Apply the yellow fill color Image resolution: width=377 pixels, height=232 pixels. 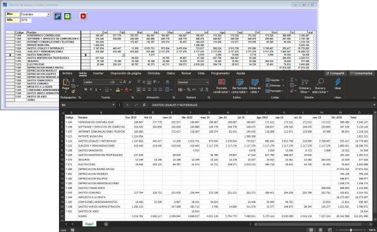117,90
